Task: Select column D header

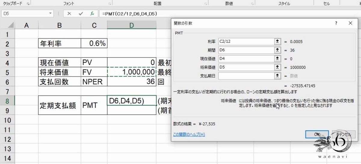Action: (x=132, y=25)
